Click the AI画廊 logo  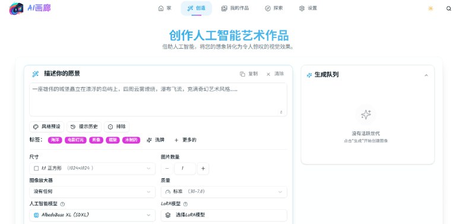coord(30,8)
